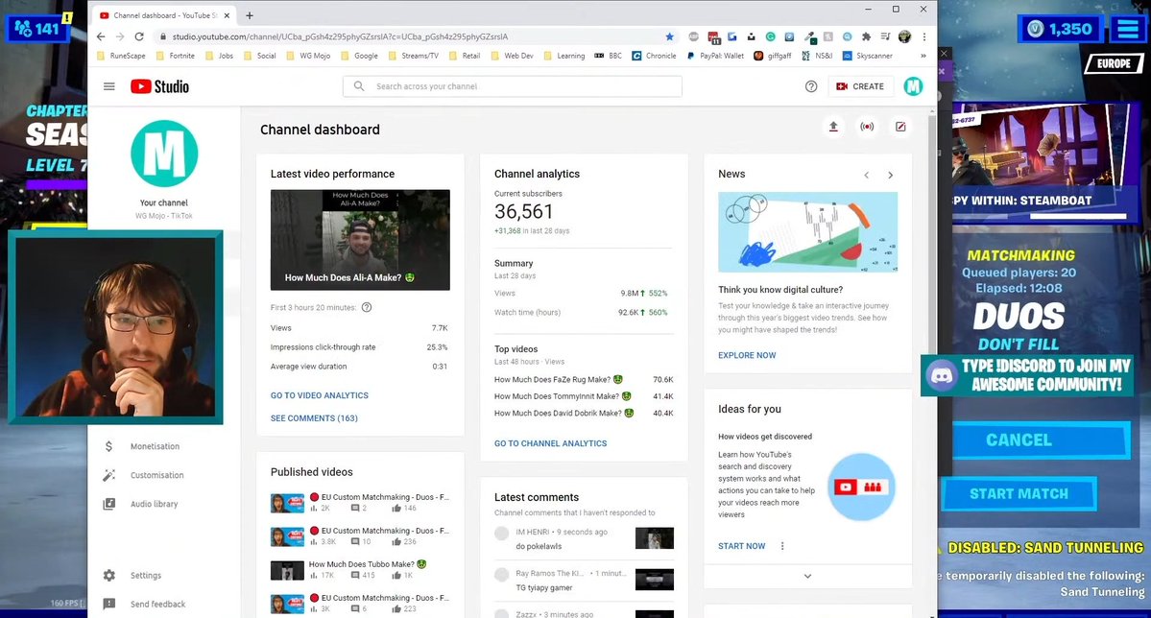Open How Much Does TommyInnit Make? top video

click(x=563, y=396)
